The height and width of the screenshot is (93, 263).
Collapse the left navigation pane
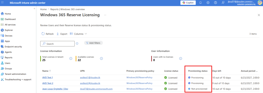34,8
